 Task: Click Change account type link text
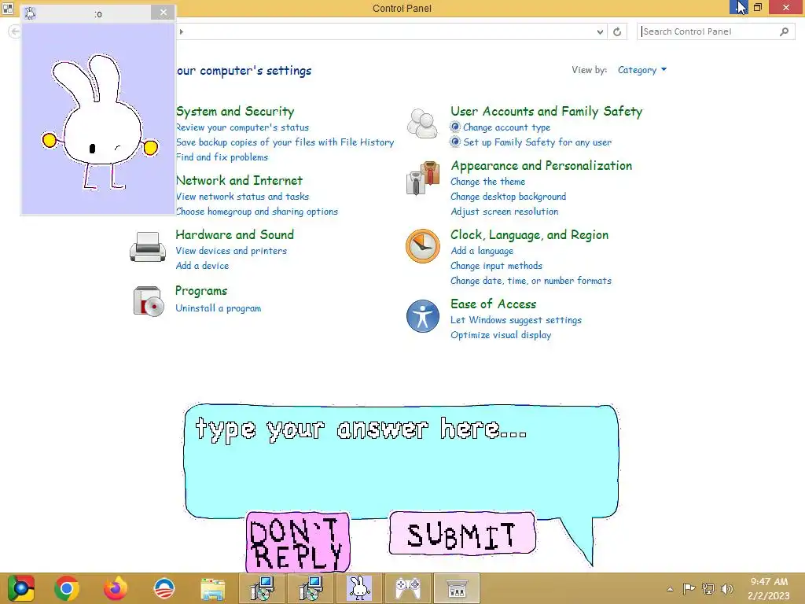click(507, 127)
